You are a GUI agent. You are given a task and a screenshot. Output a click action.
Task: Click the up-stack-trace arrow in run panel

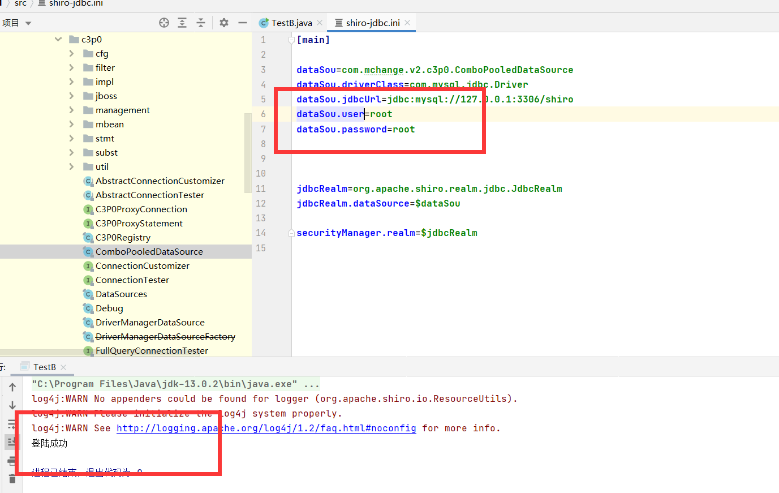tap(12, 387)
